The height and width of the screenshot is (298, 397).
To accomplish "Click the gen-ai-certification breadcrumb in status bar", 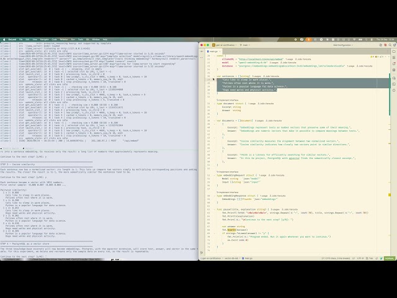I will coord(211,258).
